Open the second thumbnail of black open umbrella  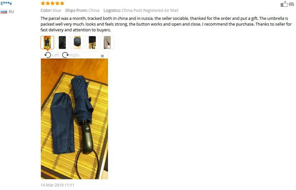62,42
